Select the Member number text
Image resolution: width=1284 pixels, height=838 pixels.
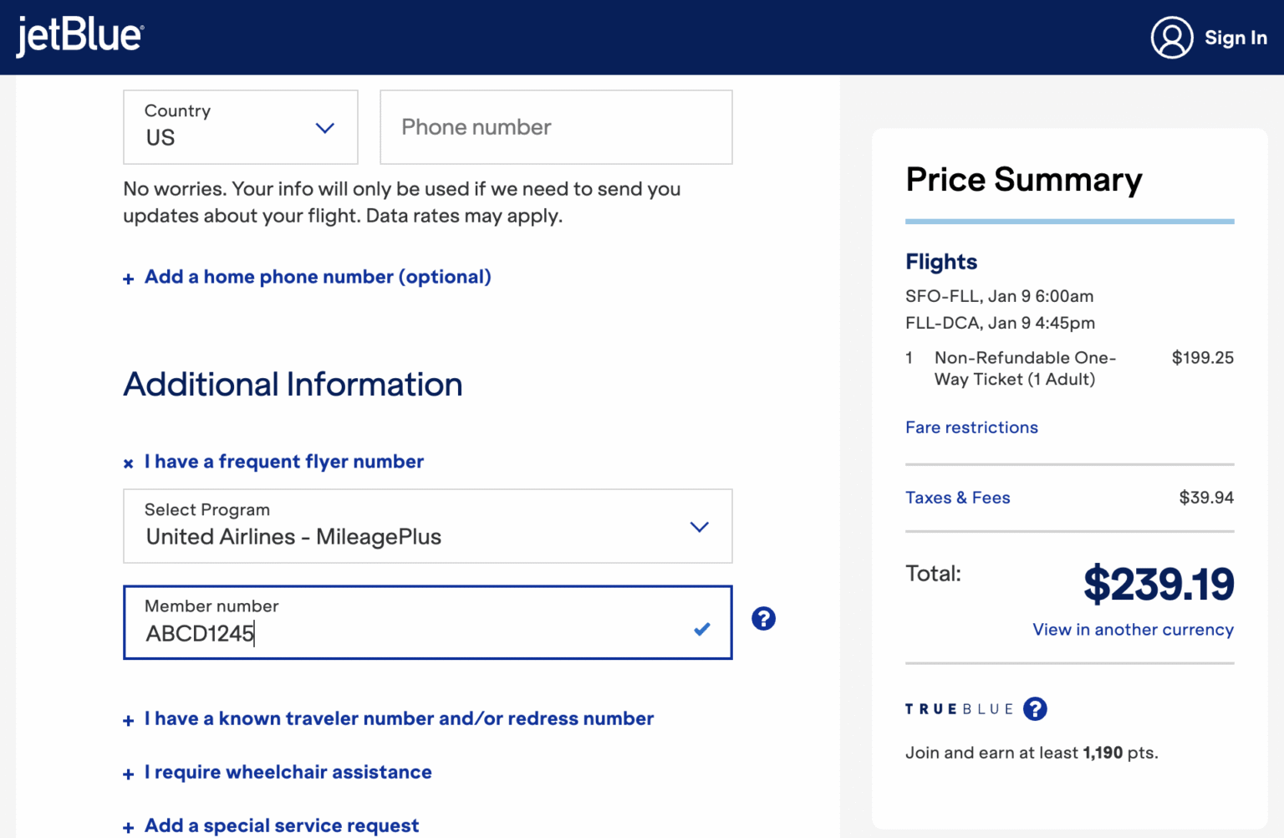(x=201, y=633)
